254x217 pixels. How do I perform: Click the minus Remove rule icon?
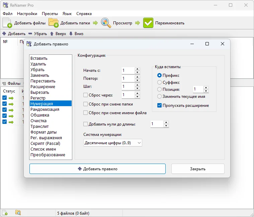click(30, 34)
